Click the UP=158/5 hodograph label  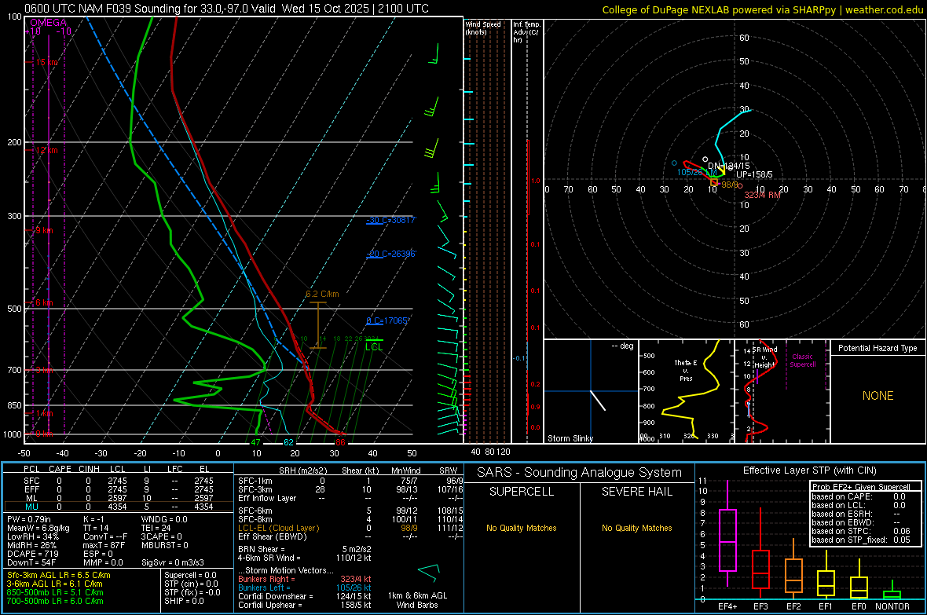click(x=754, y=174)
